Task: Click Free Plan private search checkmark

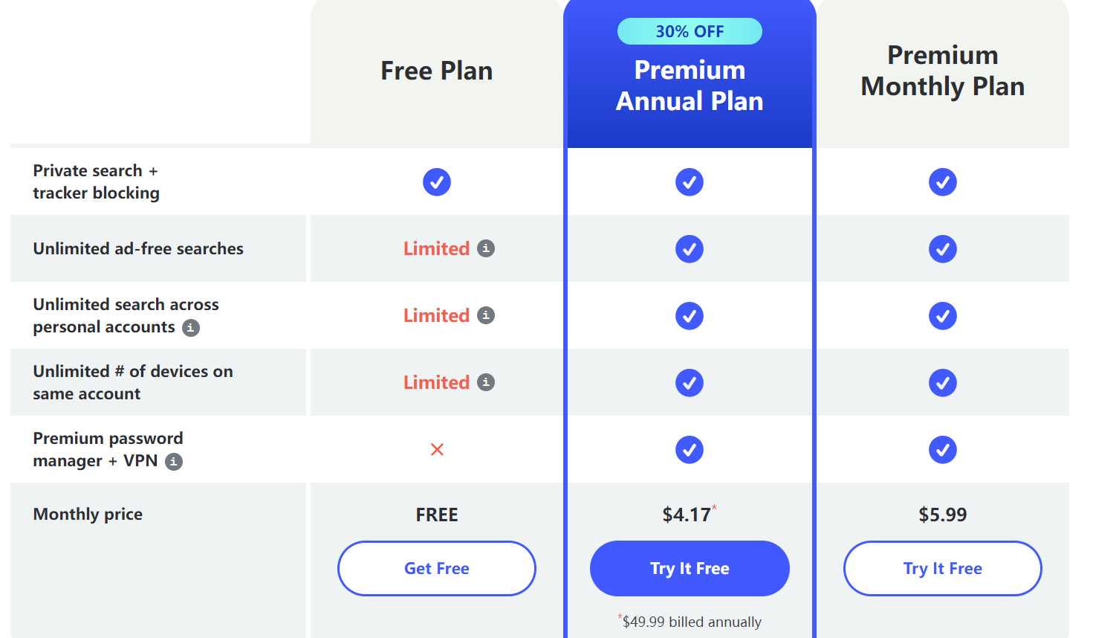Action: 437,182
